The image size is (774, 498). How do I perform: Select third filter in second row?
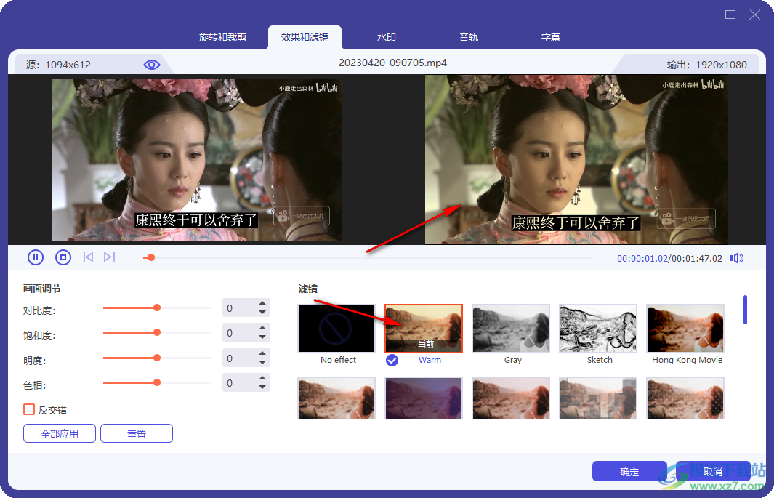[511, 398]
